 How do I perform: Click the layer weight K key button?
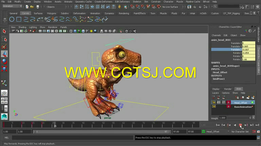pos(254,118)
